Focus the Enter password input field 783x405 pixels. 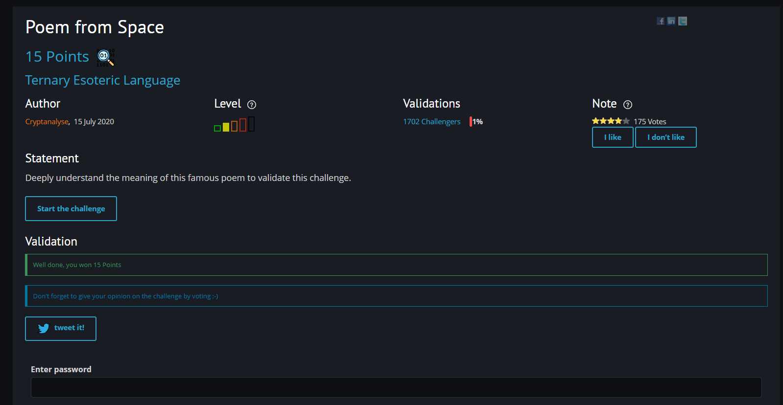coord(396,387)
